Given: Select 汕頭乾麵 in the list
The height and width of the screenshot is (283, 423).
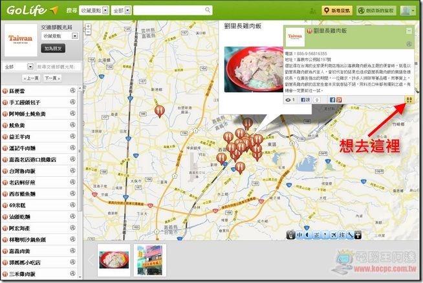Looking at the screenshot, I should (19, 216).
